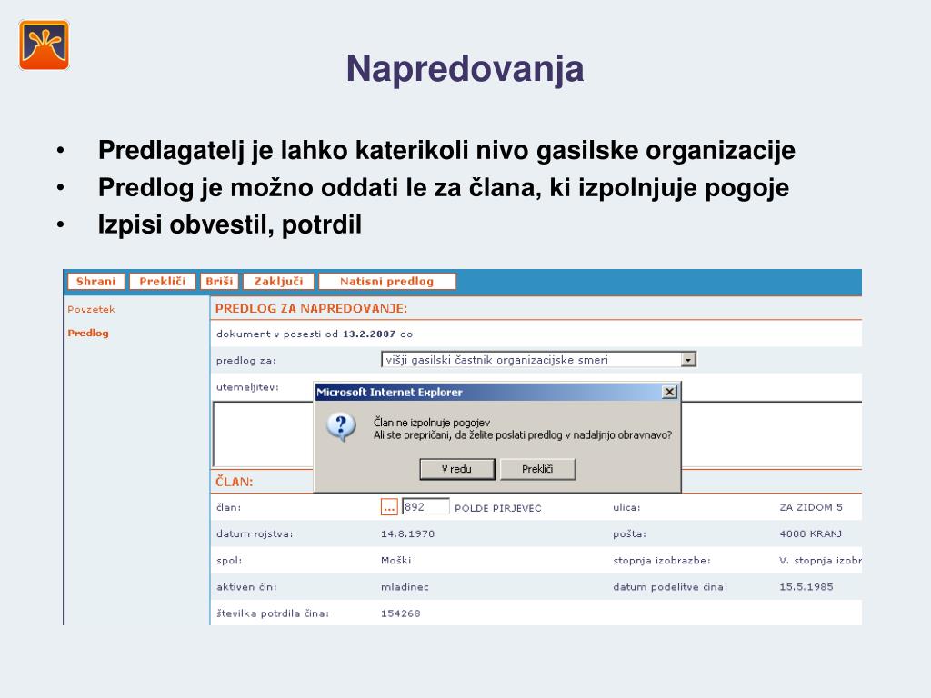Switch to the Predlog sidebar tab

point(88,333)
